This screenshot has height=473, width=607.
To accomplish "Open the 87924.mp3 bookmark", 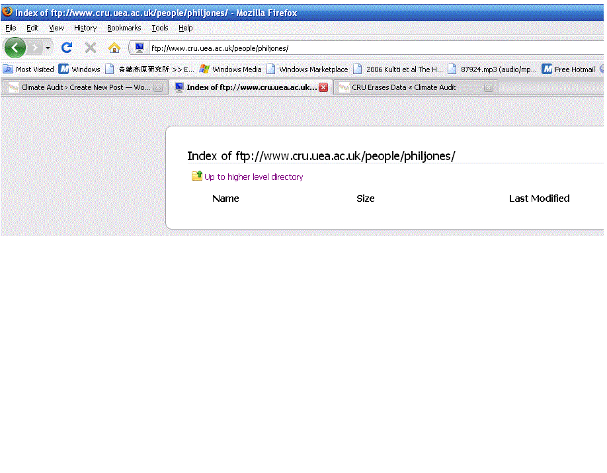I will click(492, 69).
